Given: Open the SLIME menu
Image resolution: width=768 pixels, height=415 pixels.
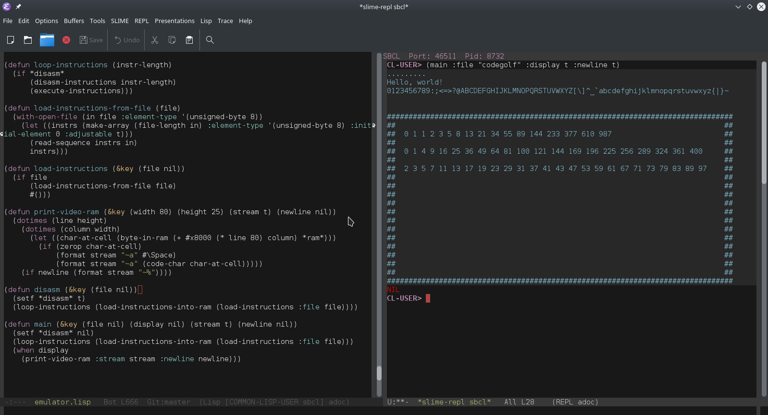Looking at the screenshot, I should [x=120, y=21].
